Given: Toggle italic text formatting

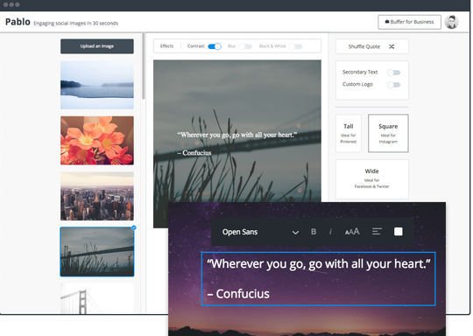Looking at the screenshot, I should pyautogui.click(x=330, y=231).
